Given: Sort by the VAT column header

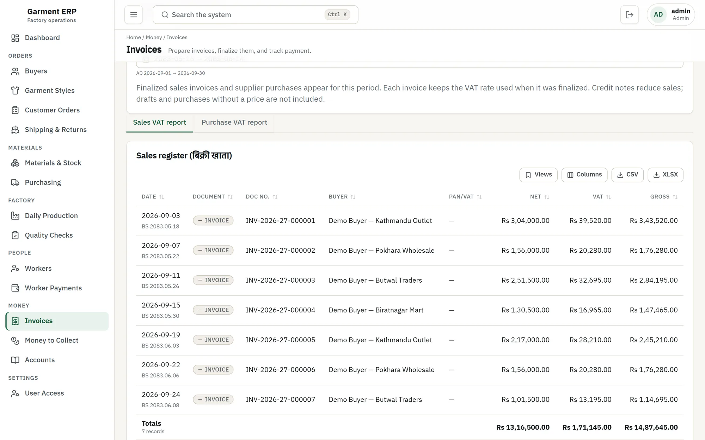Looking at the screenshot, I should (x=602, y=197).
